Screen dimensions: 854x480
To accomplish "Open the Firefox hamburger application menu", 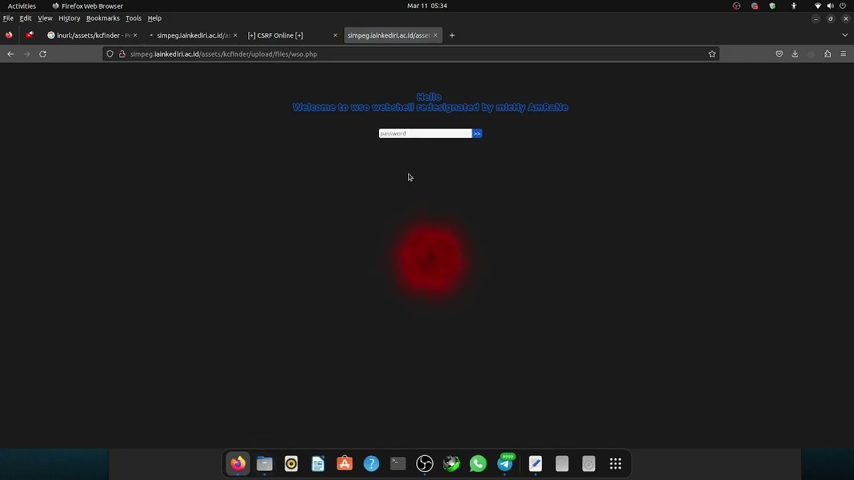I will [843, 54].
